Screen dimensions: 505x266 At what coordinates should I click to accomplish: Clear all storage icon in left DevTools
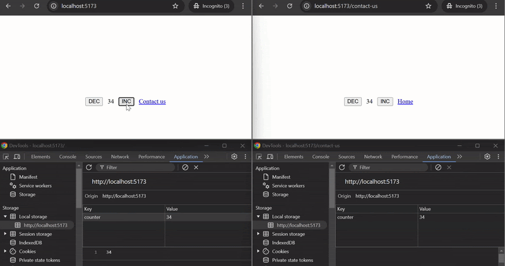point(185,167)
